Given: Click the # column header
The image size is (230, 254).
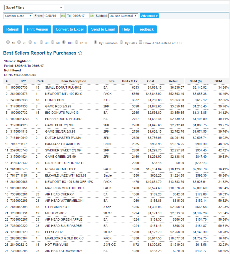Looking at the screenshot, I should point(7,81).
